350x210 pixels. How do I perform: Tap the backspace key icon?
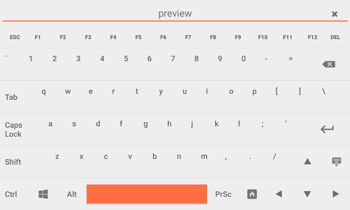(x=329, y=64)
